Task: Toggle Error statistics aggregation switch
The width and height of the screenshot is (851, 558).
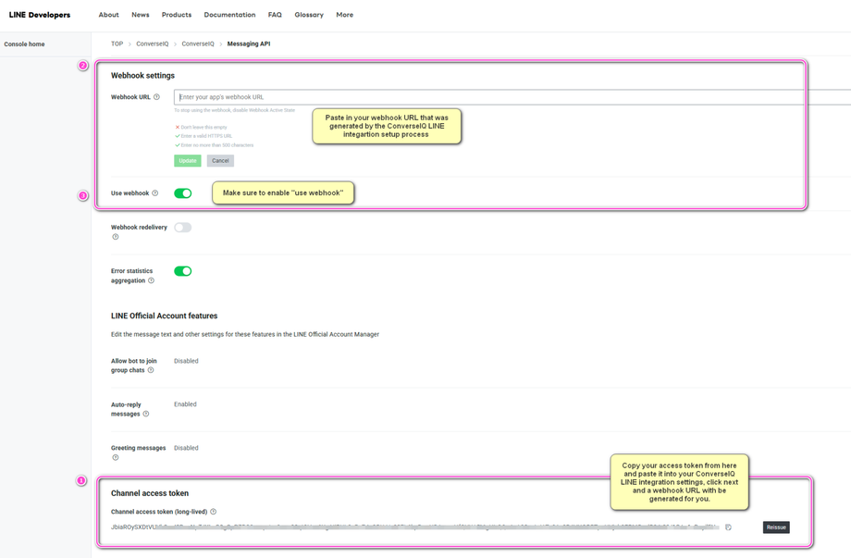Action: pos(183,271)
